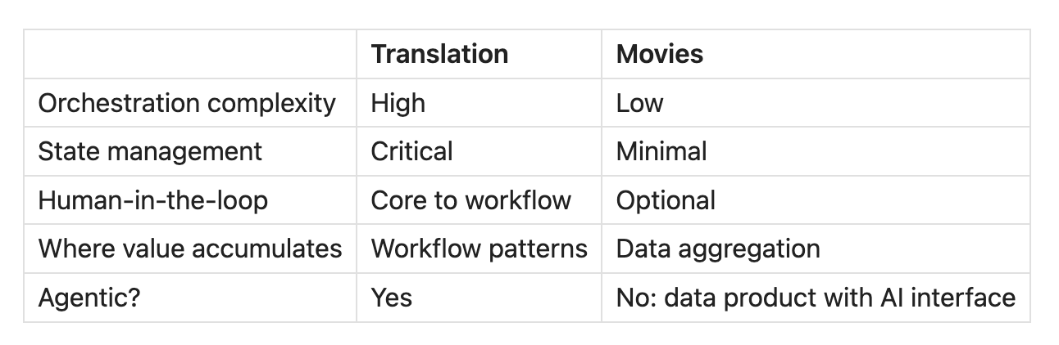The height and width of the screenshot is (345, 1059).
Task: Click the Translation column header
Action: [x=439, y=54]
